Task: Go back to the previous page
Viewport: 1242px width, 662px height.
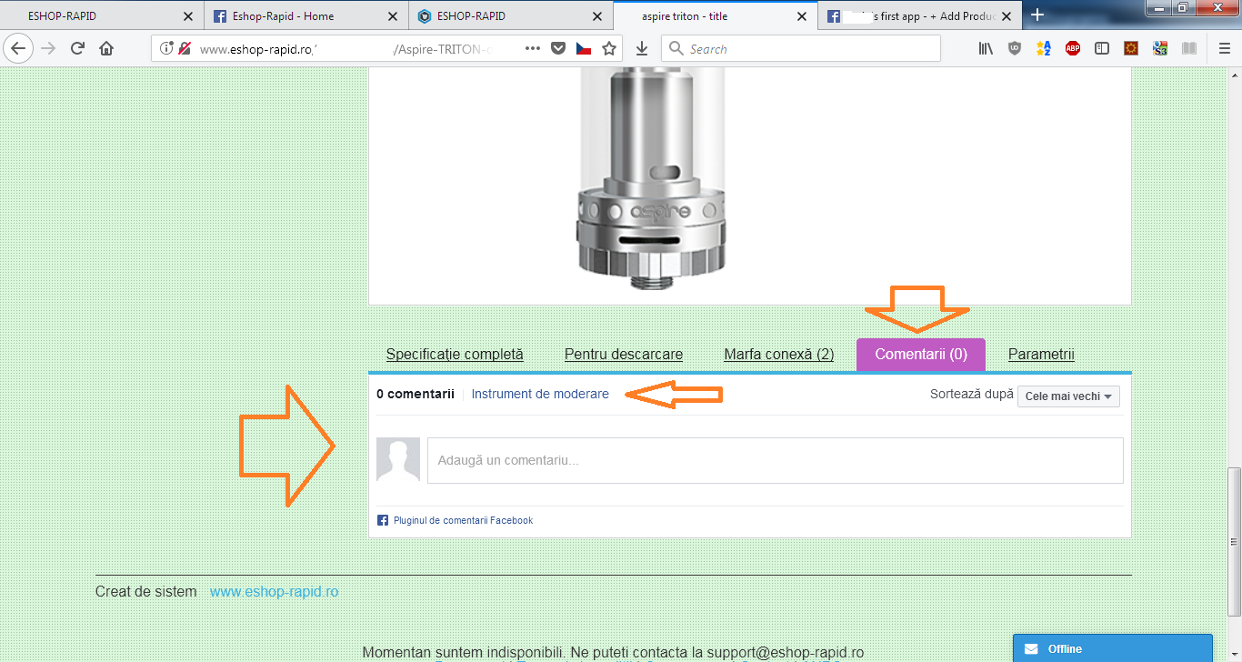Action: [x=19, y=49]
